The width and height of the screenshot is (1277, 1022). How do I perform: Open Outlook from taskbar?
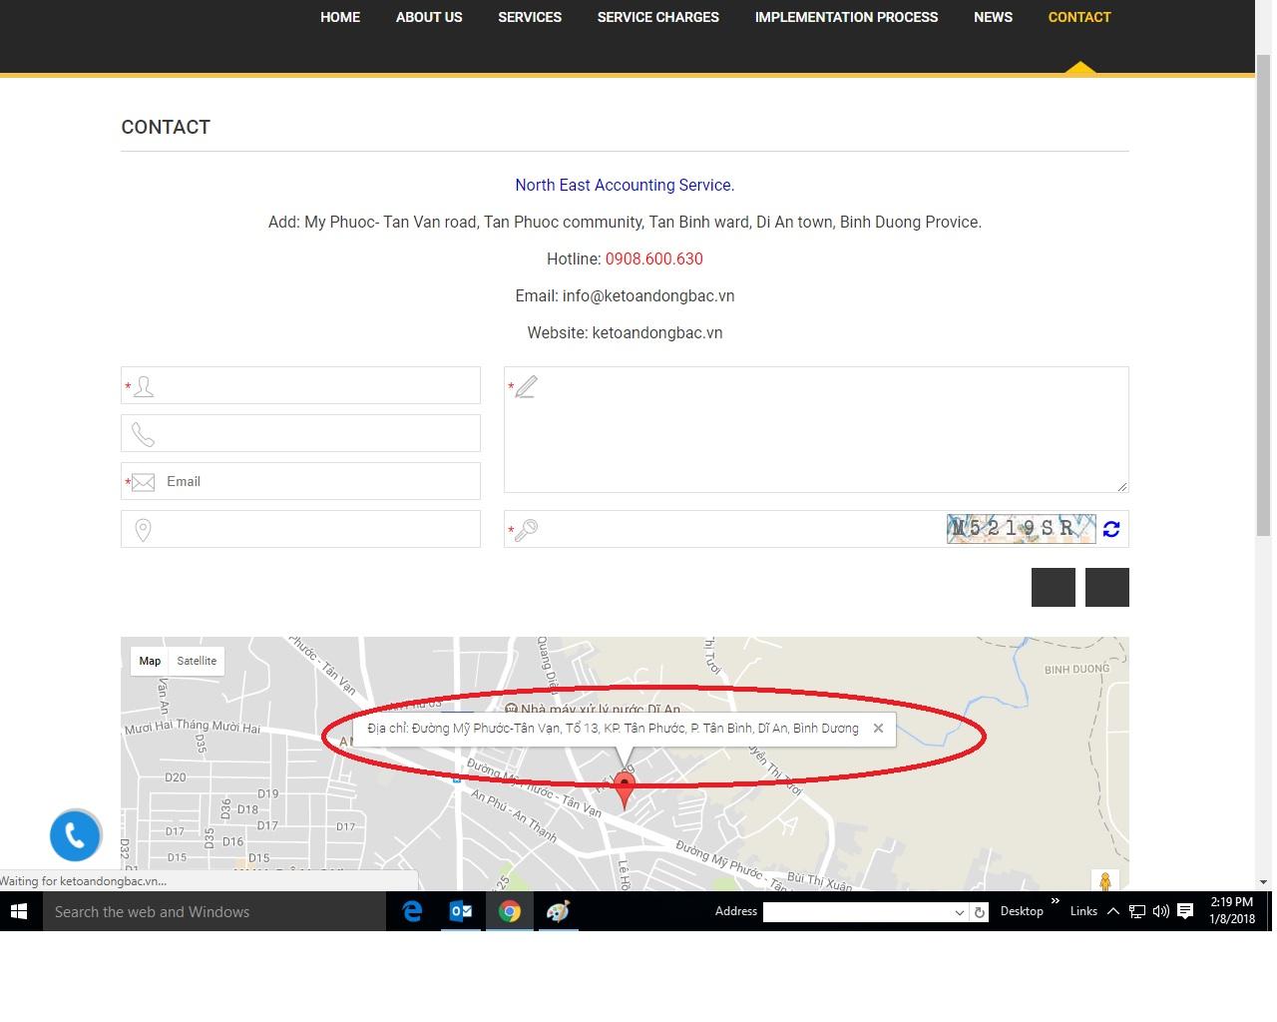click(x=461, y=911)
